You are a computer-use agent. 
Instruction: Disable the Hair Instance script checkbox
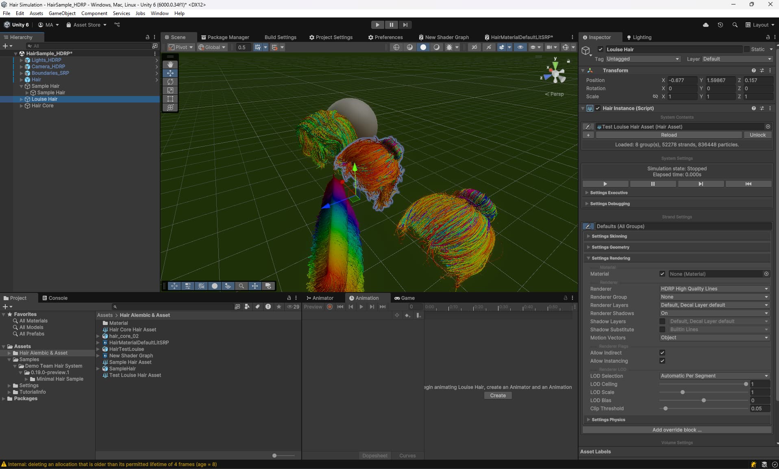[598, 108]
